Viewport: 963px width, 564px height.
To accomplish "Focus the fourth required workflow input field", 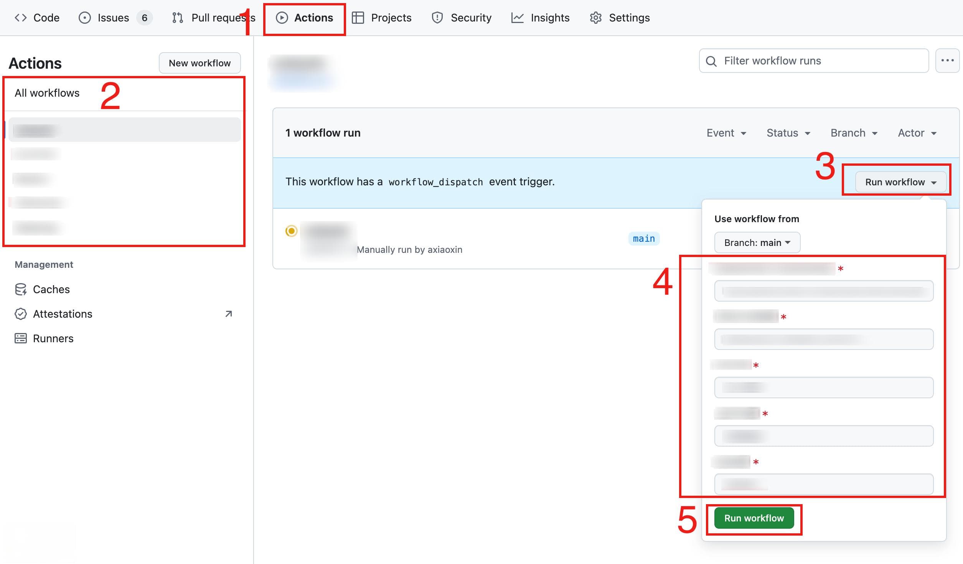I will pyautogui.click(x=824, y=436).
